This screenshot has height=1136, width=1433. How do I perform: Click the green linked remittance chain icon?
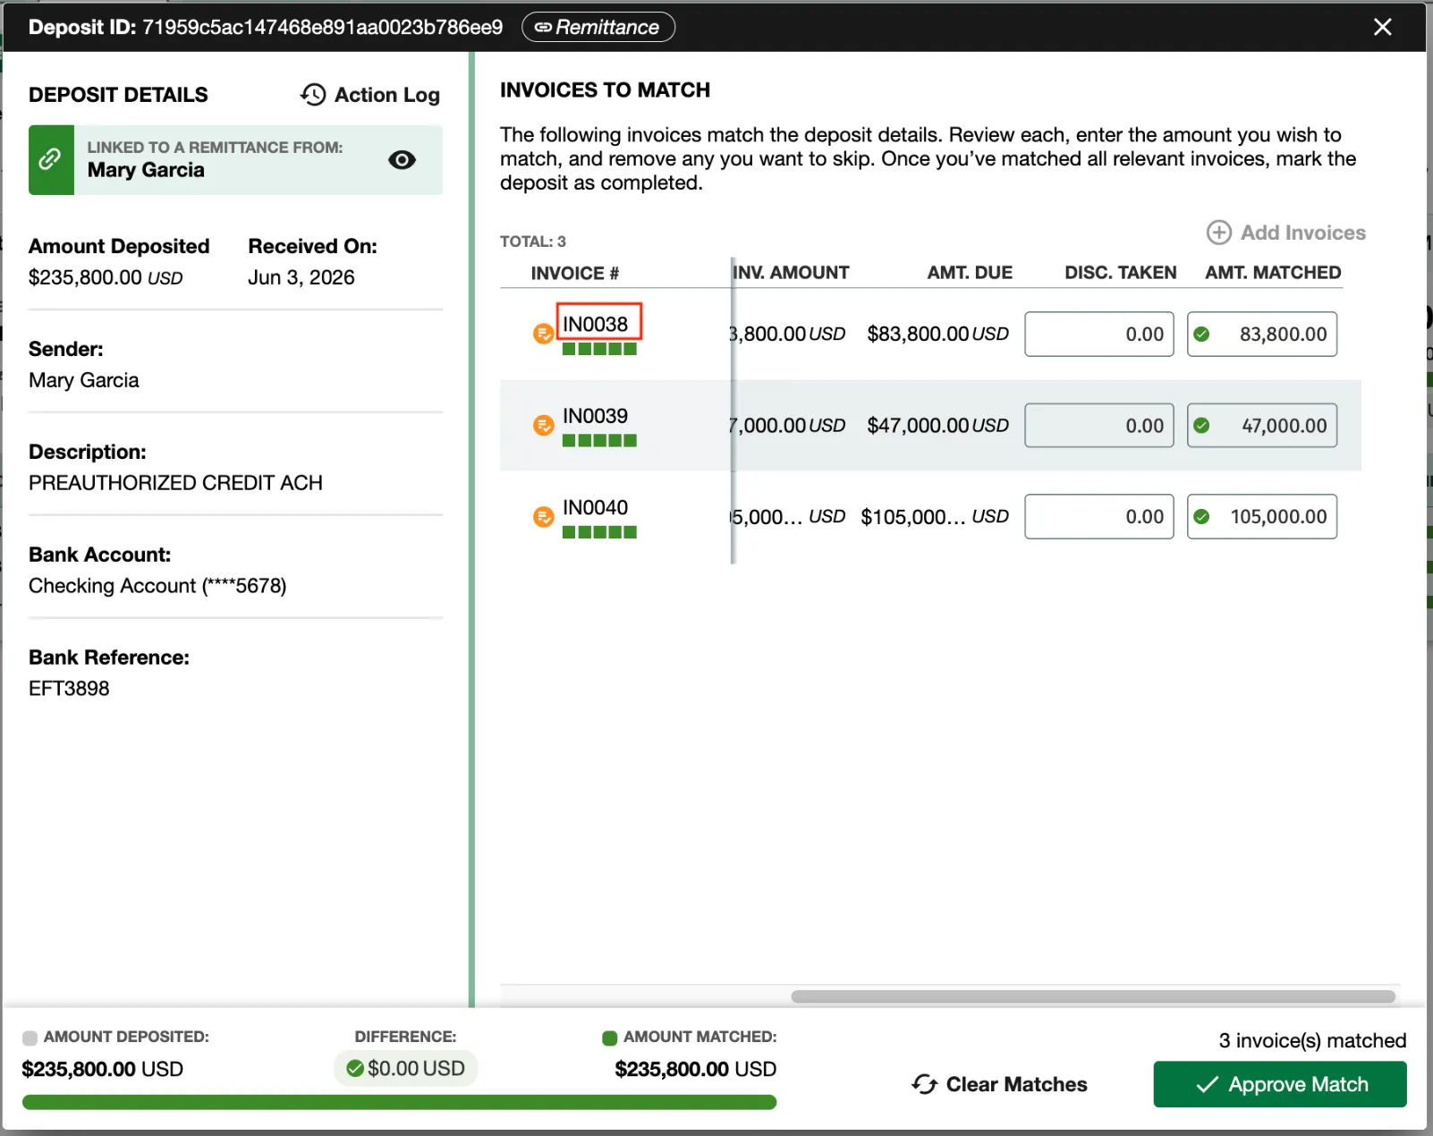51,160
